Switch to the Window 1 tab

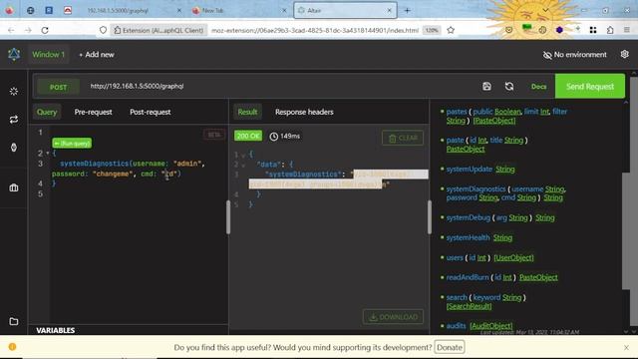[x=49, y=55]
